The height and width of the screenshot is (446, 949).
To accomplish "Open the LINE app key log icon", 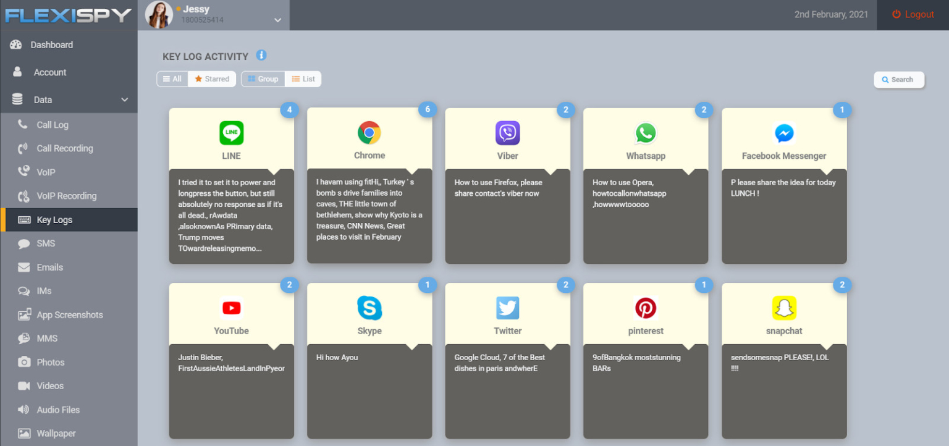I will pos(231,133).
